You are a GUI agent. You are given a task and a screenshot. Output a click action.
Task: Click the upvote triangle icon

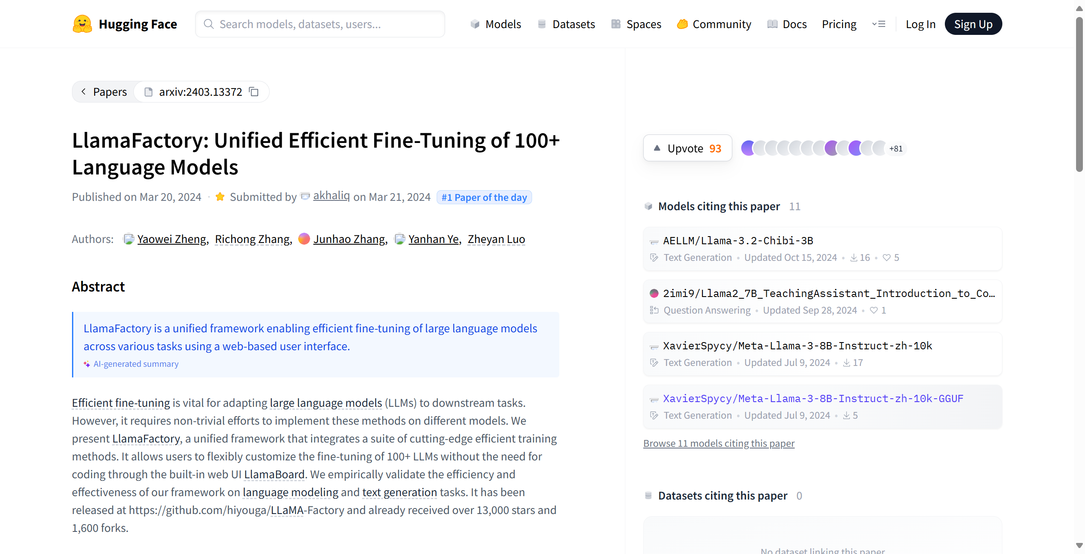click(x=657, y=148)
